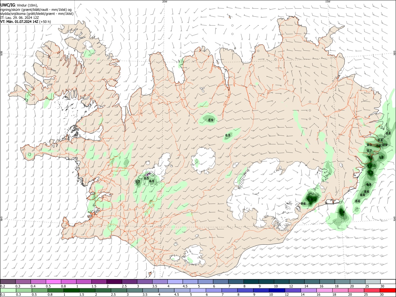Click the bright pink swatch between 0.5 and 0.8 in the upper legend row
The height and width of the screenshot is (297, 396).
(53, 282)
